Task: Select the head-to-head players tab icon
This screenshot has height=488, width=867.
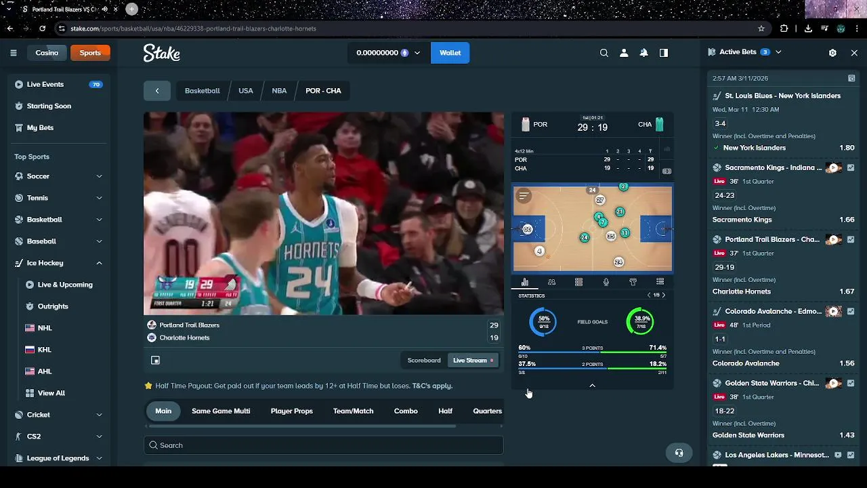Action: pyautogui.click(x=551, y=282)
